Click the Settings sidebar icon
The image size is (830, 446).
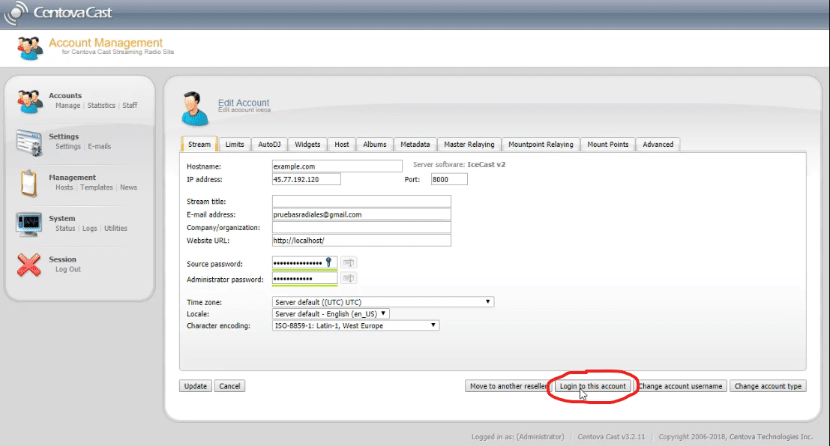pos(29,142)
